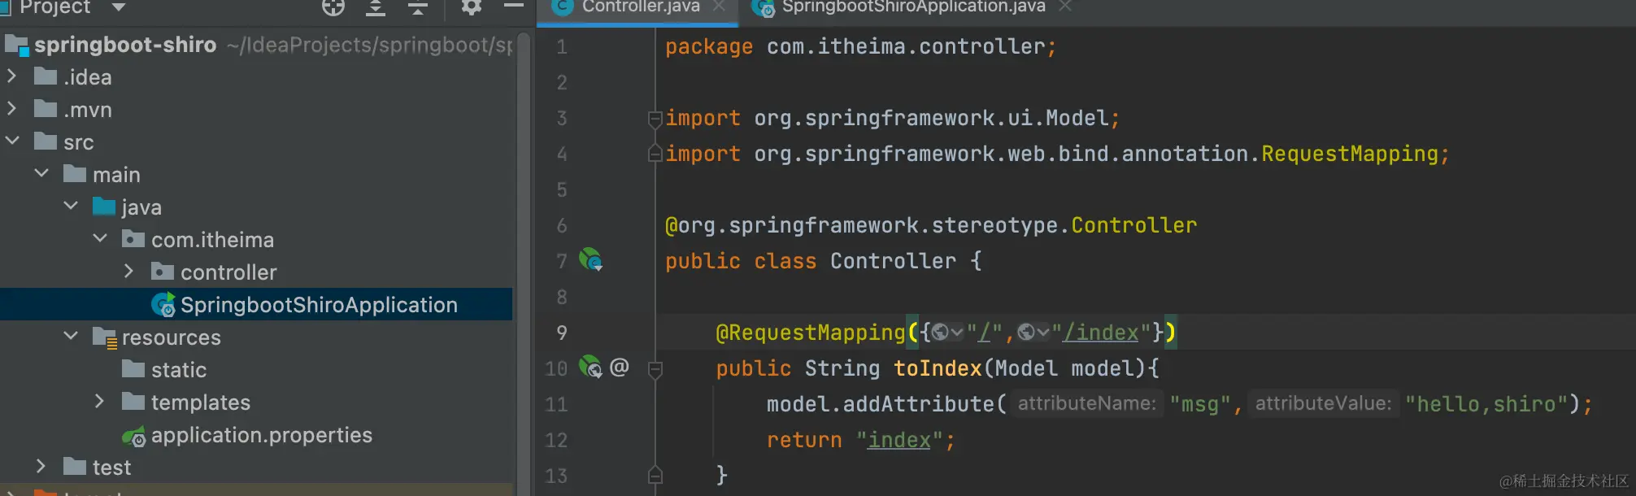Fold the toIndex method at line 10
Viewport: 1636px width, 496px height.
[x=655, y=370]
